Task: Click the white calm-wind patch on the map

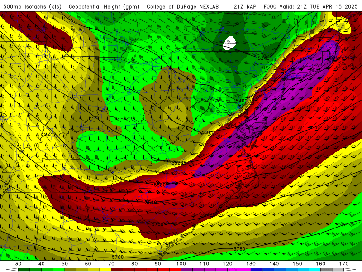Action: (230, 43)
